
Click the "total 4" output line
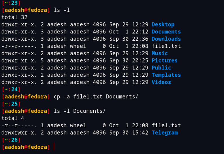point(13,118)
